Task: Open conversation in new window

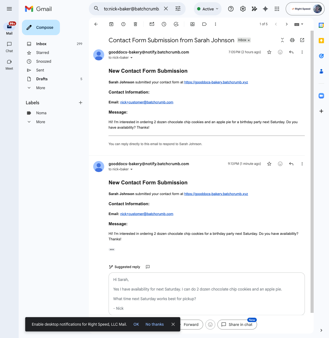Action: point(302,40)
